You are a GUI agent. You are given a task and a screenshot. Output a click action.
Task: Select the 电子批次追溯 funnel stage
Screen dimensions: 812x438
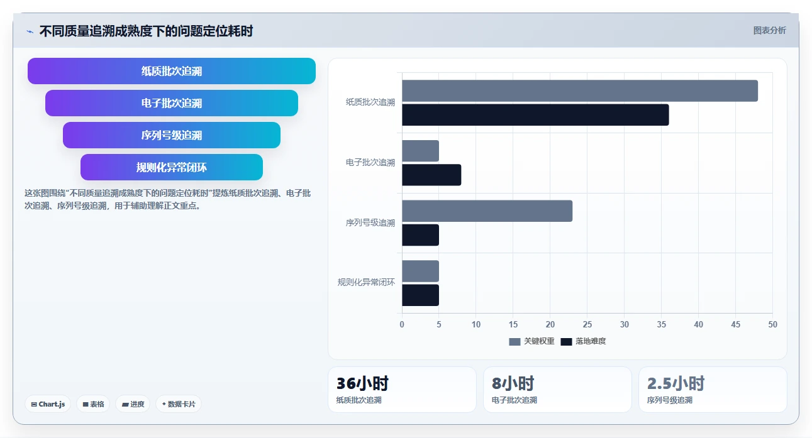(x=172, y=103)
